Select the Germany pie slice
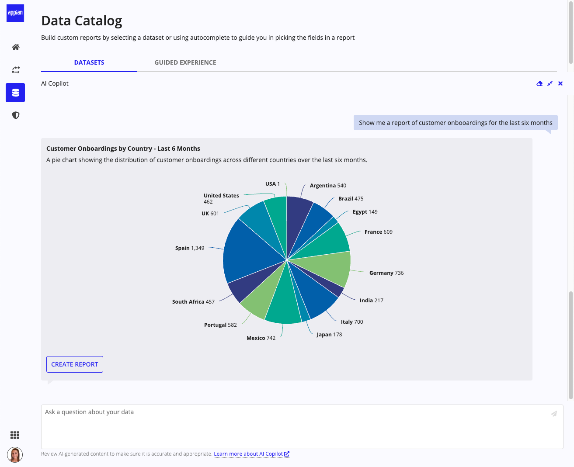574x467 pixels. coord(326,267)
